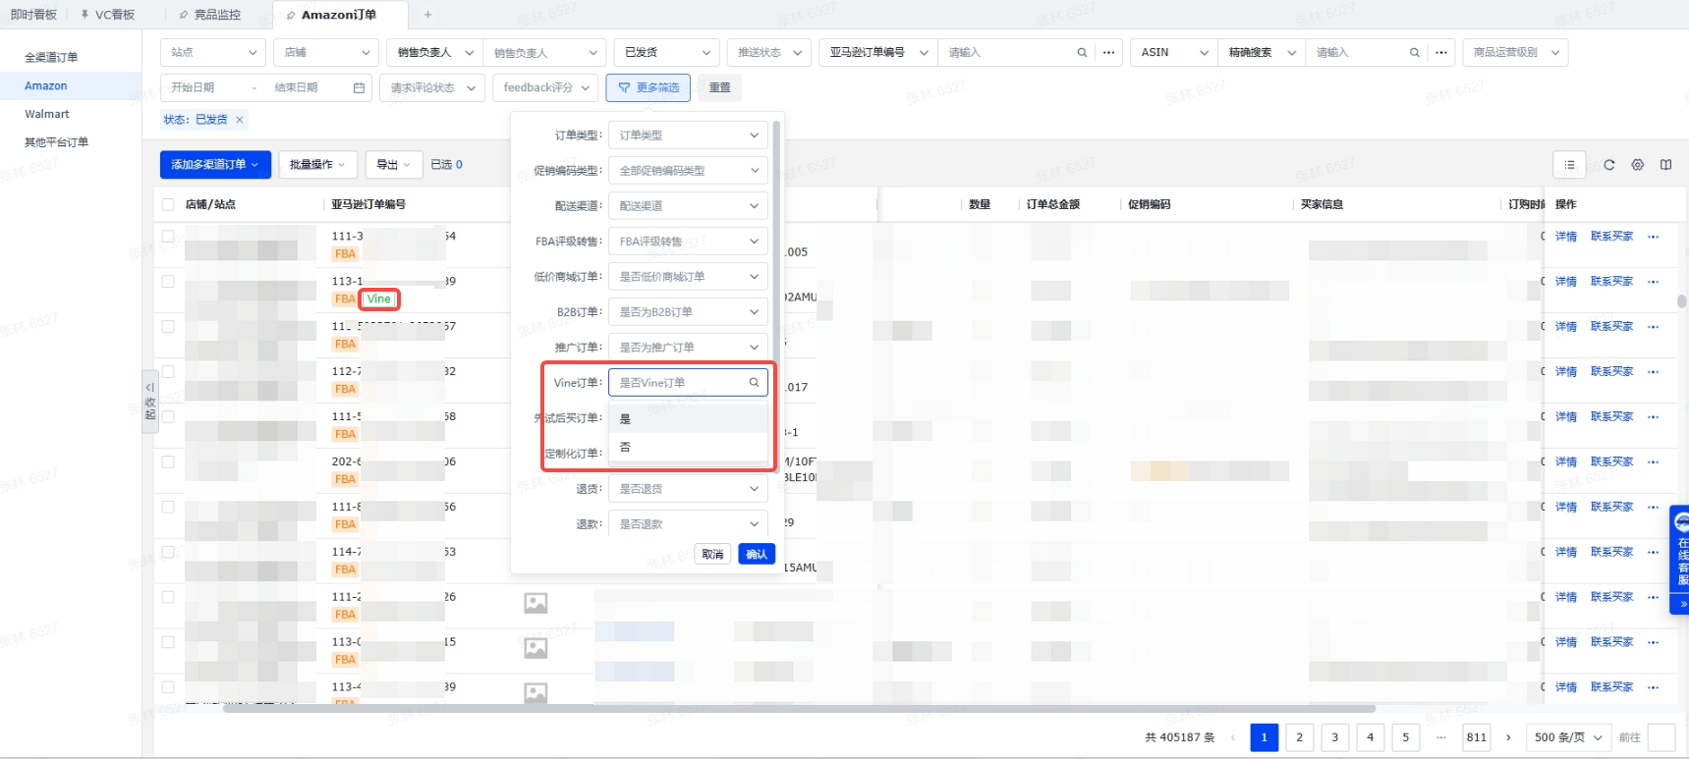Click search icon in order number field
Image resolution: width=1689 pixels, height=759 pixels.
click(x=1082, y=53)
